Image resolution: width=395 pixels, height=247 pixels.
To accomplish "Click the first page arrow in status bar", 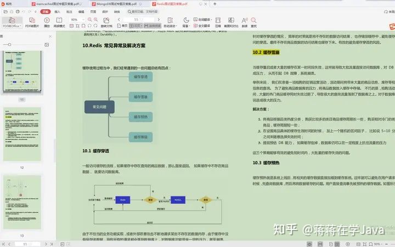I will click(3, 244).
